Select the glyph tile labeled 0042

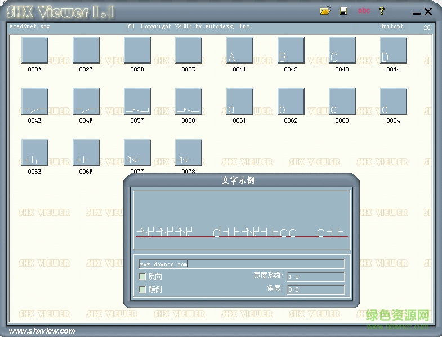pos(291,51)
